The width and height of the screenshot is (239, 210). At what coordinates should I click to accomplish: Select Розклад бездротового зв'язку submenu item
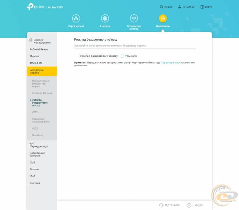click(x=40, y=103)
